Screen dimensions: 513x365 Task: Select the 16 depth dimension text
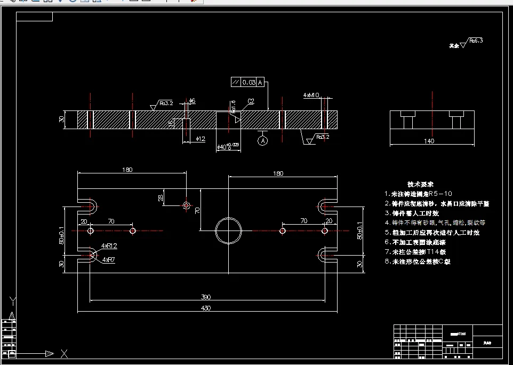click(171, 123)
